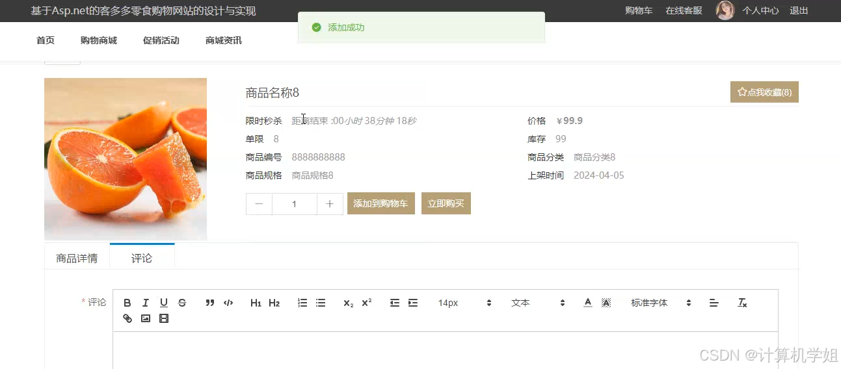Viewport: 841px width, 369px height.
Task: Click the superscript icon
Action: [x=367, y=303]
